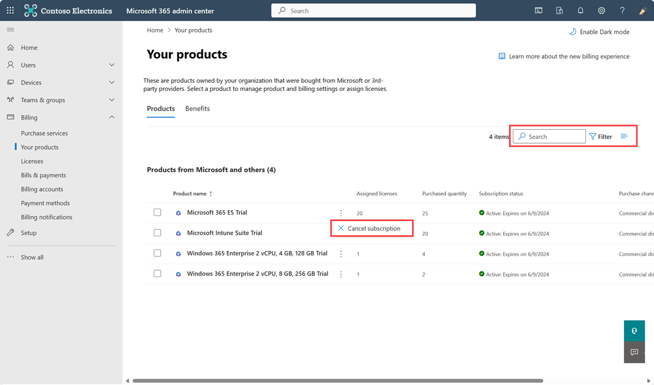
Task: Open the list view options icon
Action: 625,136
